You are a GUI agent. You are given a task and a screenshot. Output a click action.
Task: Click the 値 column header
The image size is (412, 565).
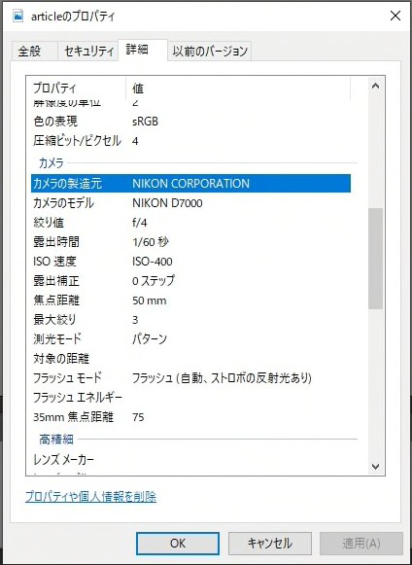tap(238, 88)
